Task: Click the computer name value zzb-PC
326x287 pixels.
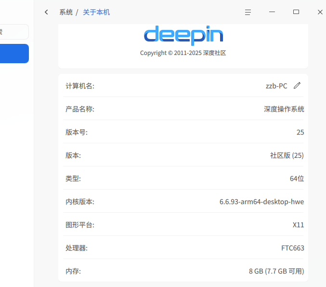Action: point(276,86)
